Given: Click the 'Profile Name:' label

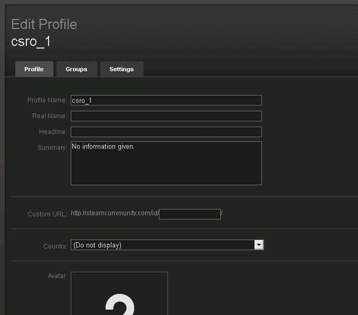Looking at the screenshot, I should [x=47, y=100].
